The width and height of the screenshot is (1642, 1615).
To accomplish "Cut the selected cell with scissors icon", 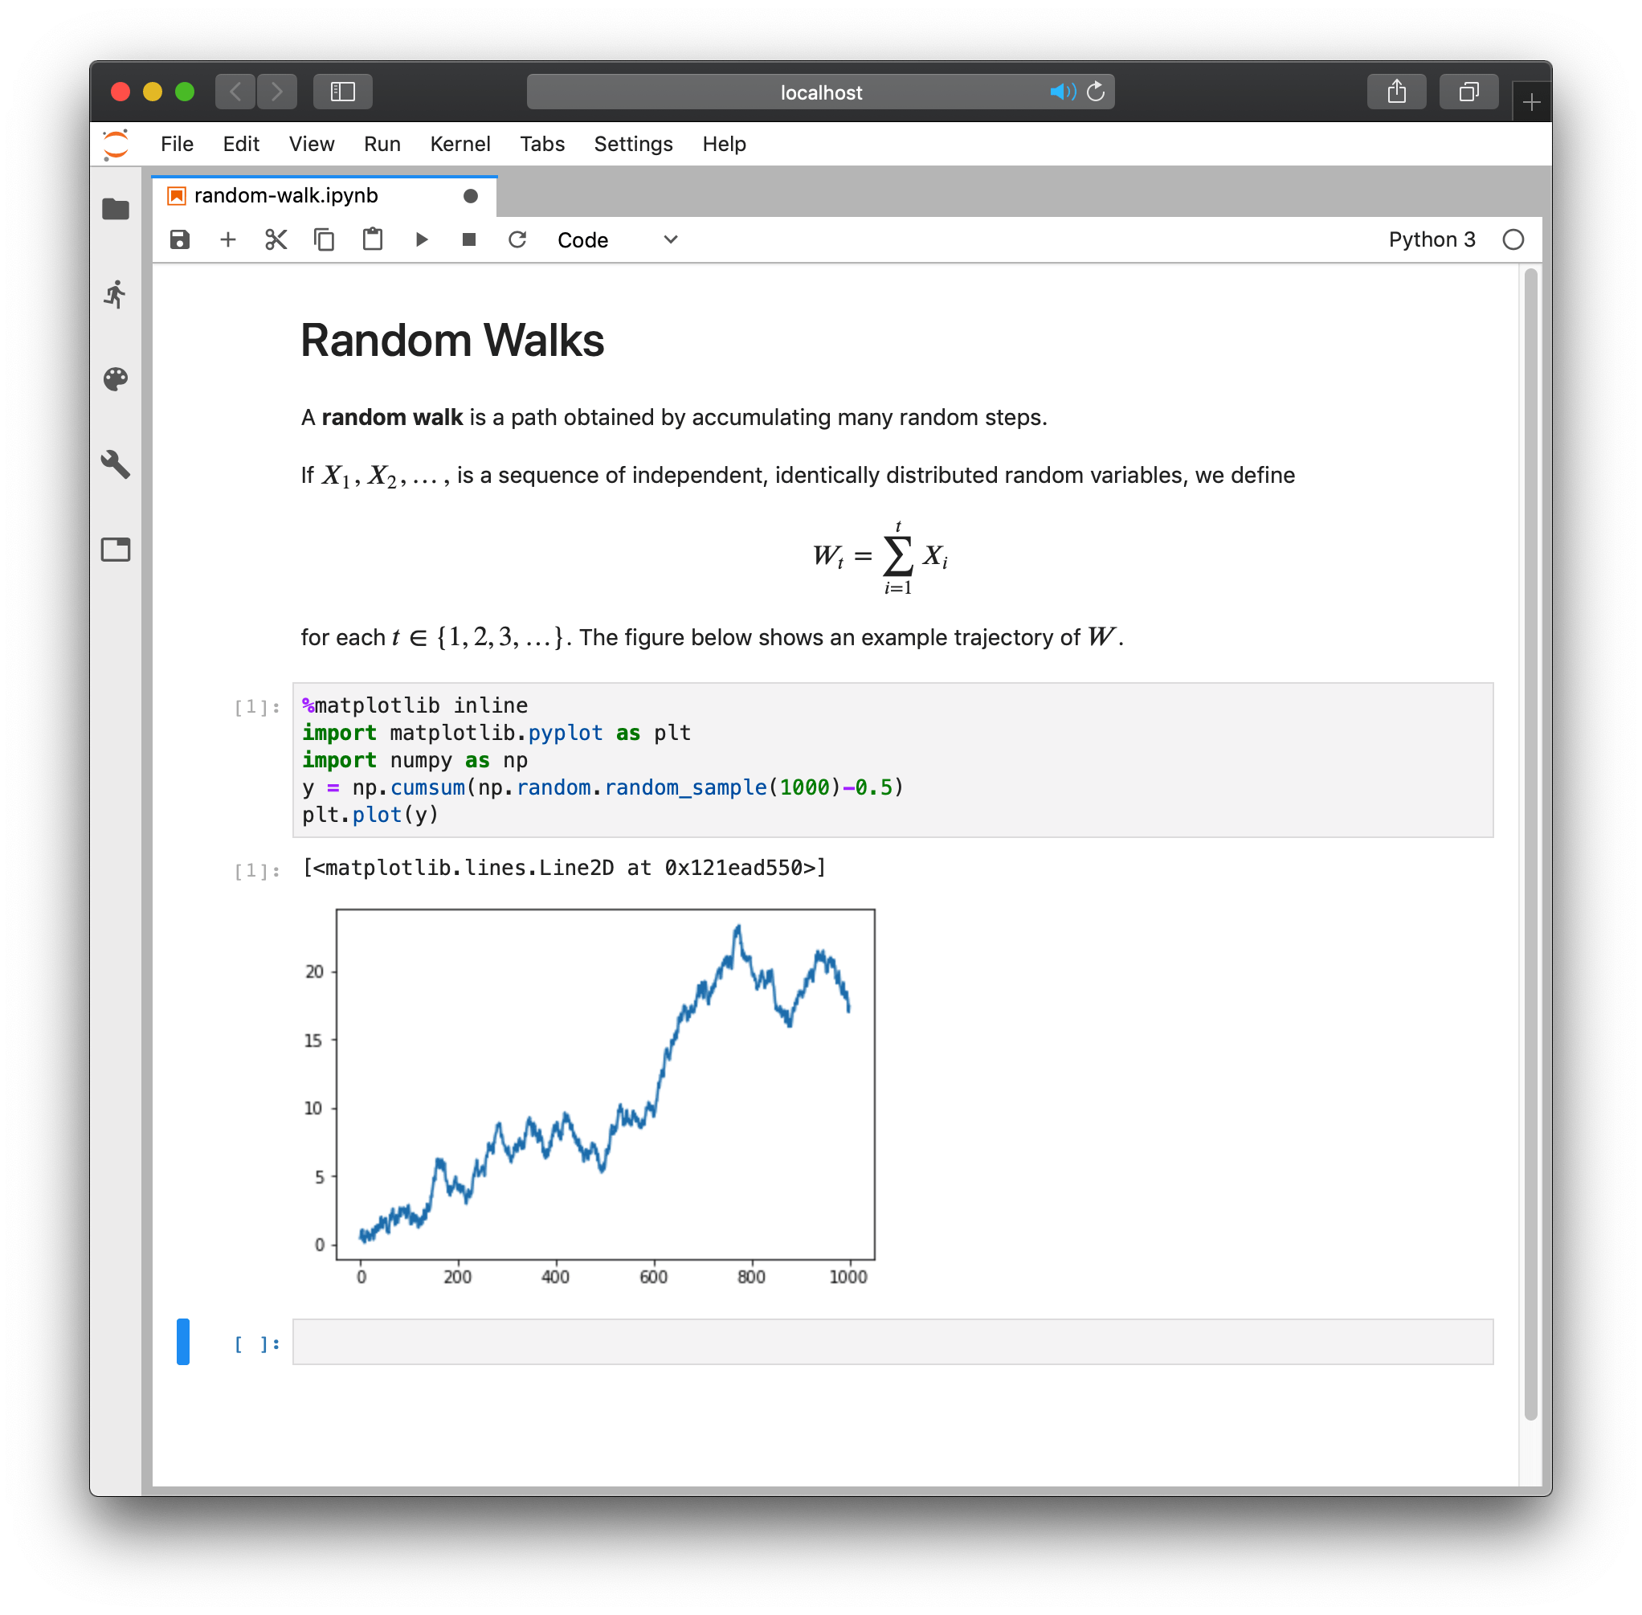I will click(x=276, y=240).
